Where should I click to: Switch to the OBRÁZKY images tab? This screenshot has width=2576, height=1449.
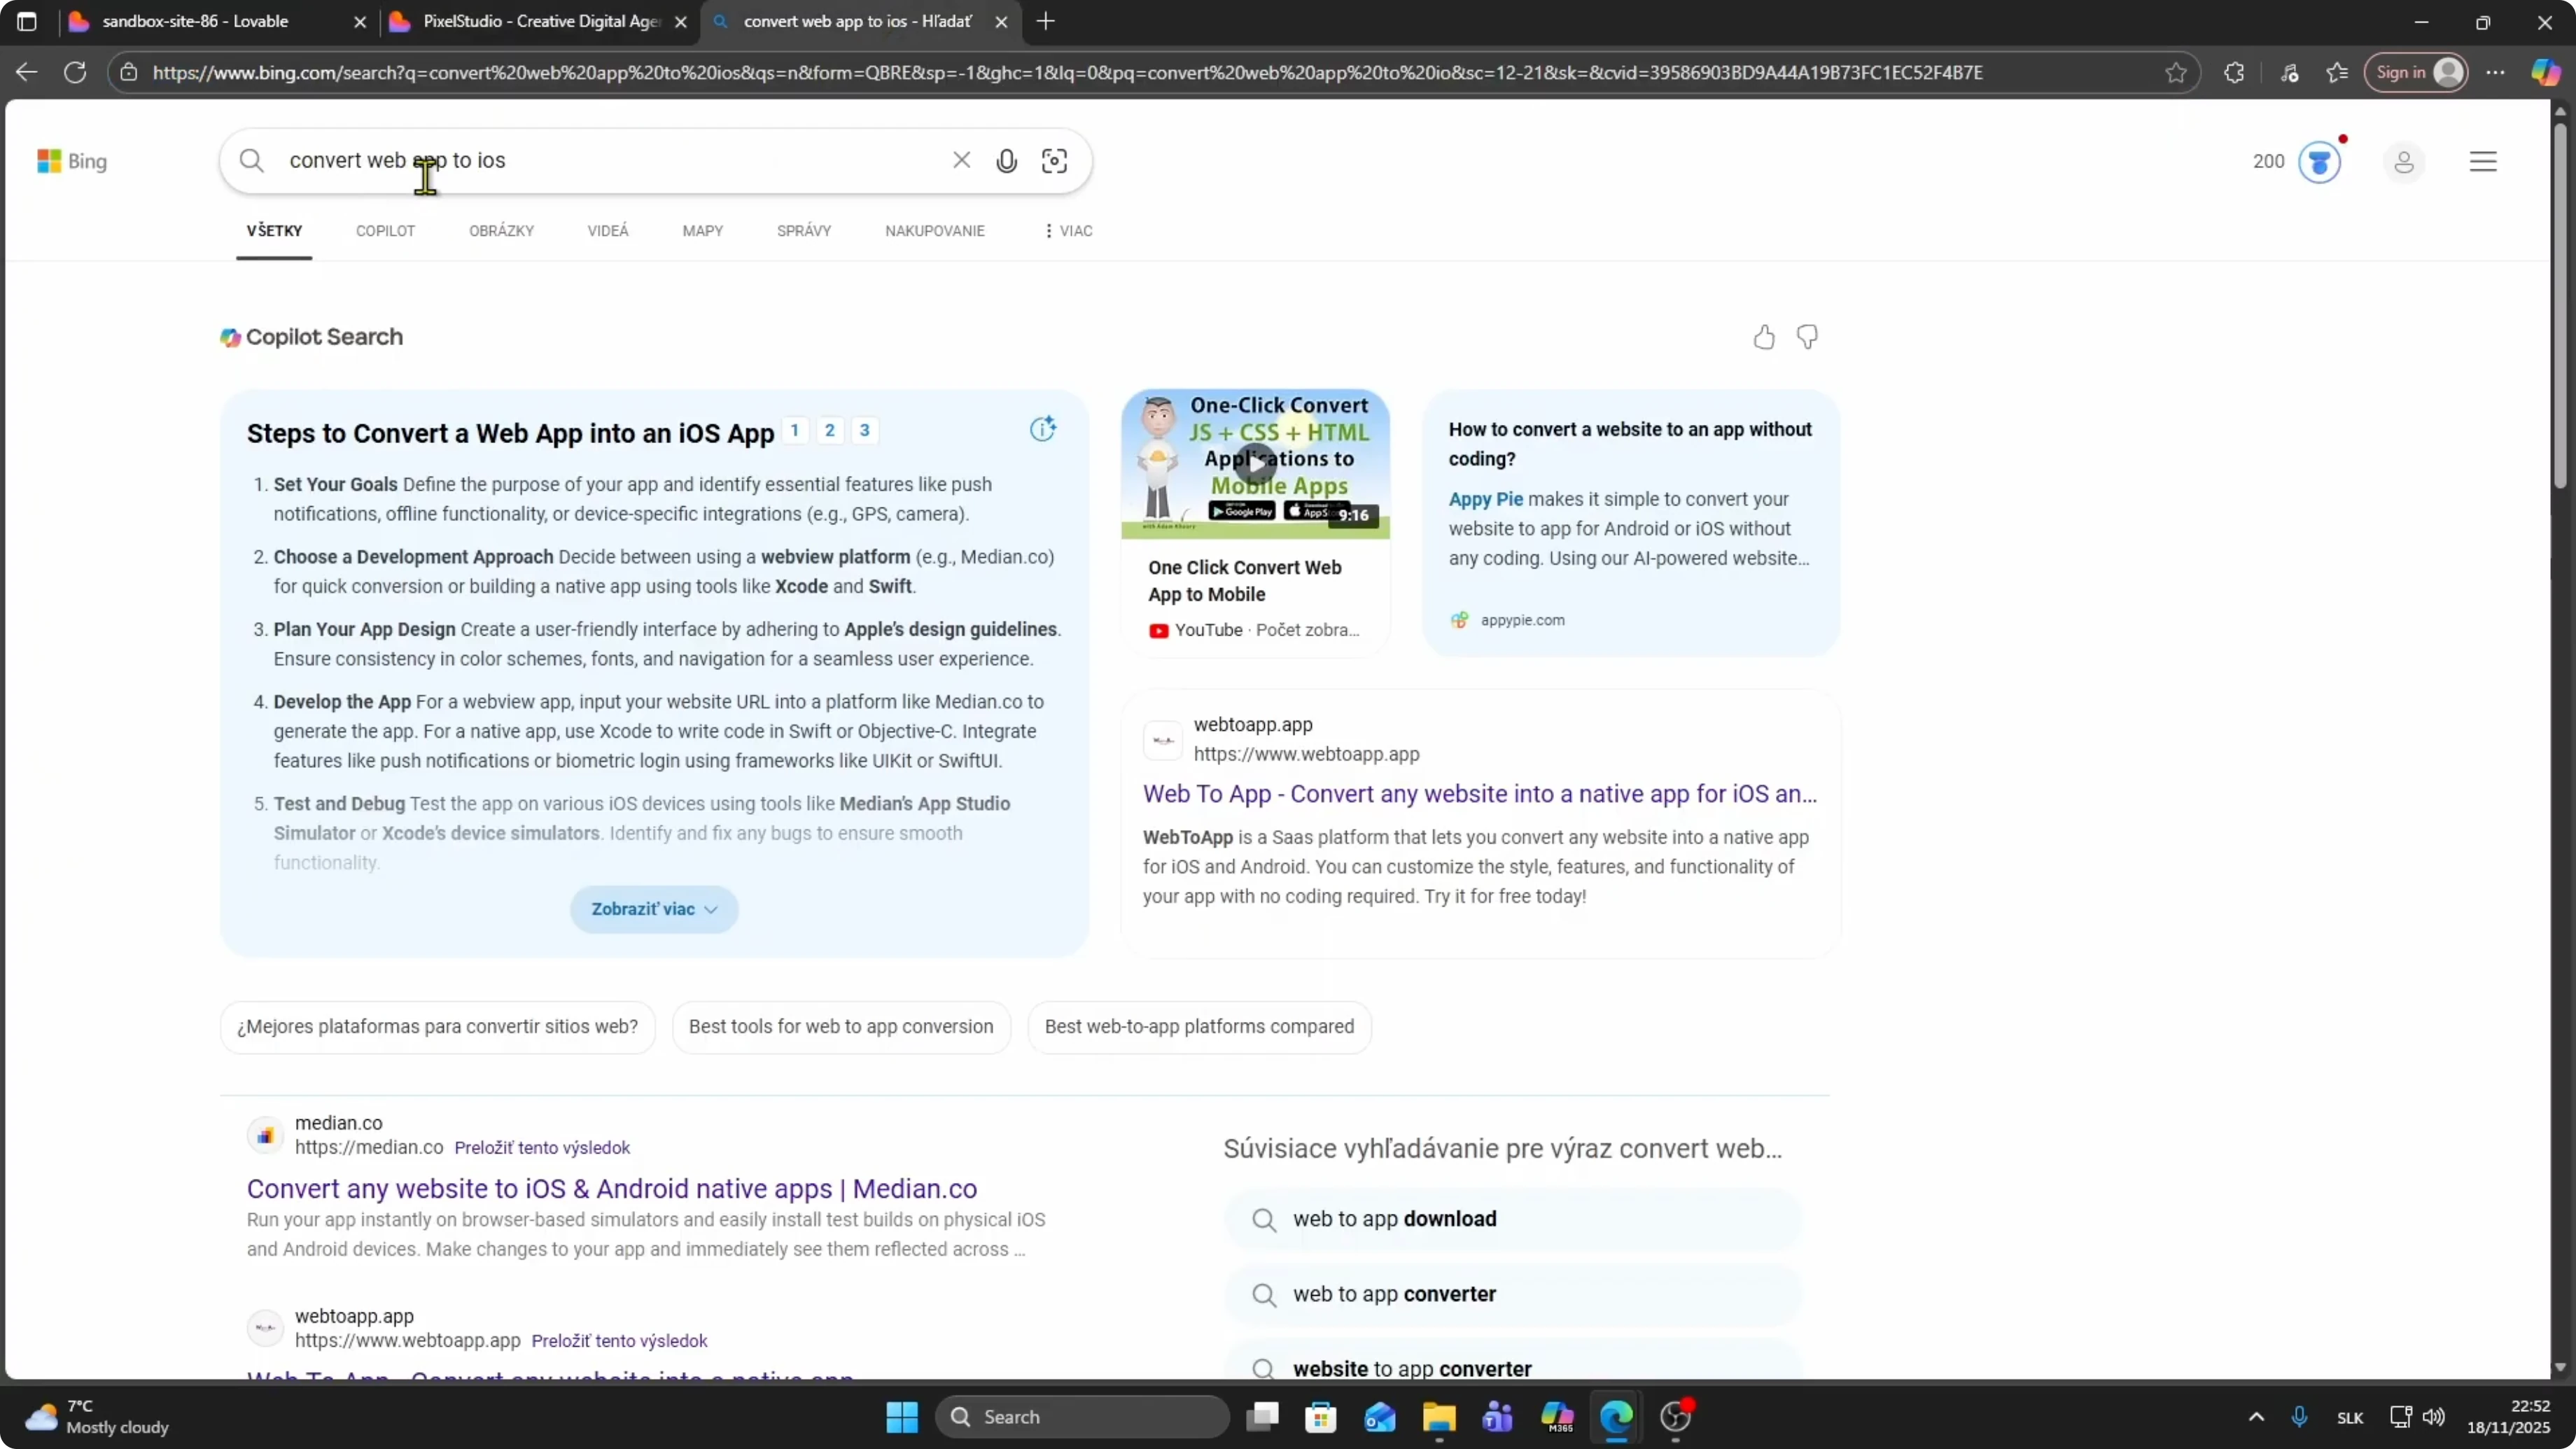501,231
